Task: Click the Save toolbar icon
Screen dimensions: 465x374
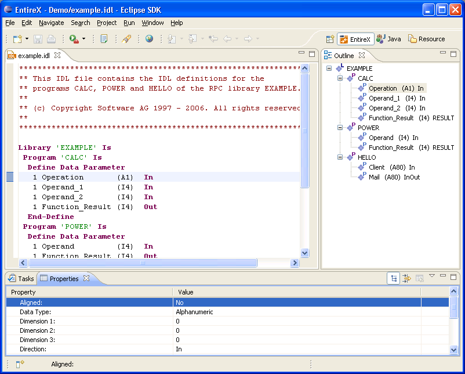Action: coord(38,39)
